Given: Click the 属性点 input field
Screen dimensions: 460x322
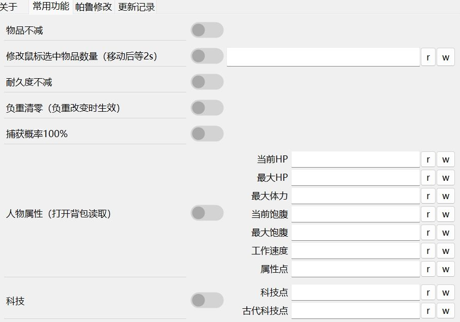Looking at the screenshot, I should coord(355,269).
